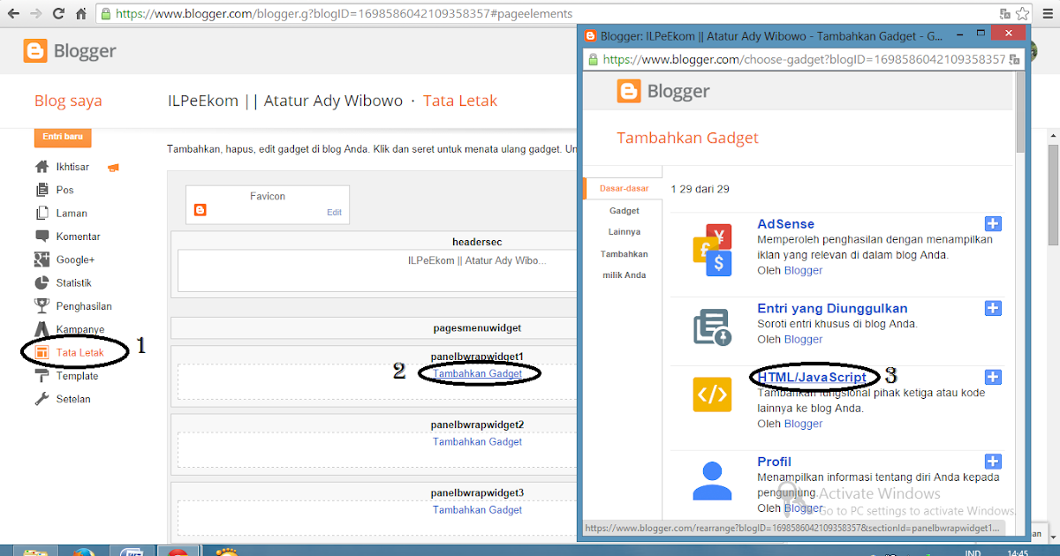This screenshot has height=556, width=1060.
Task: Click Edit on the Favicon gadget
Action: click(x=334, y=212)
